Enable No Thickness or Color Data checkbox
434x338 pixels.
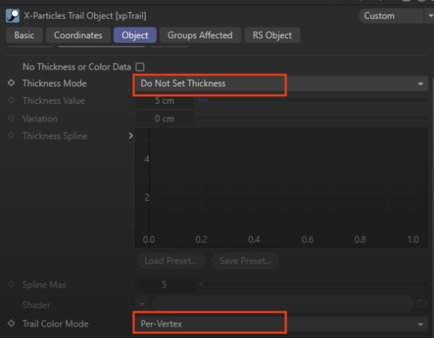coord(140,67)
